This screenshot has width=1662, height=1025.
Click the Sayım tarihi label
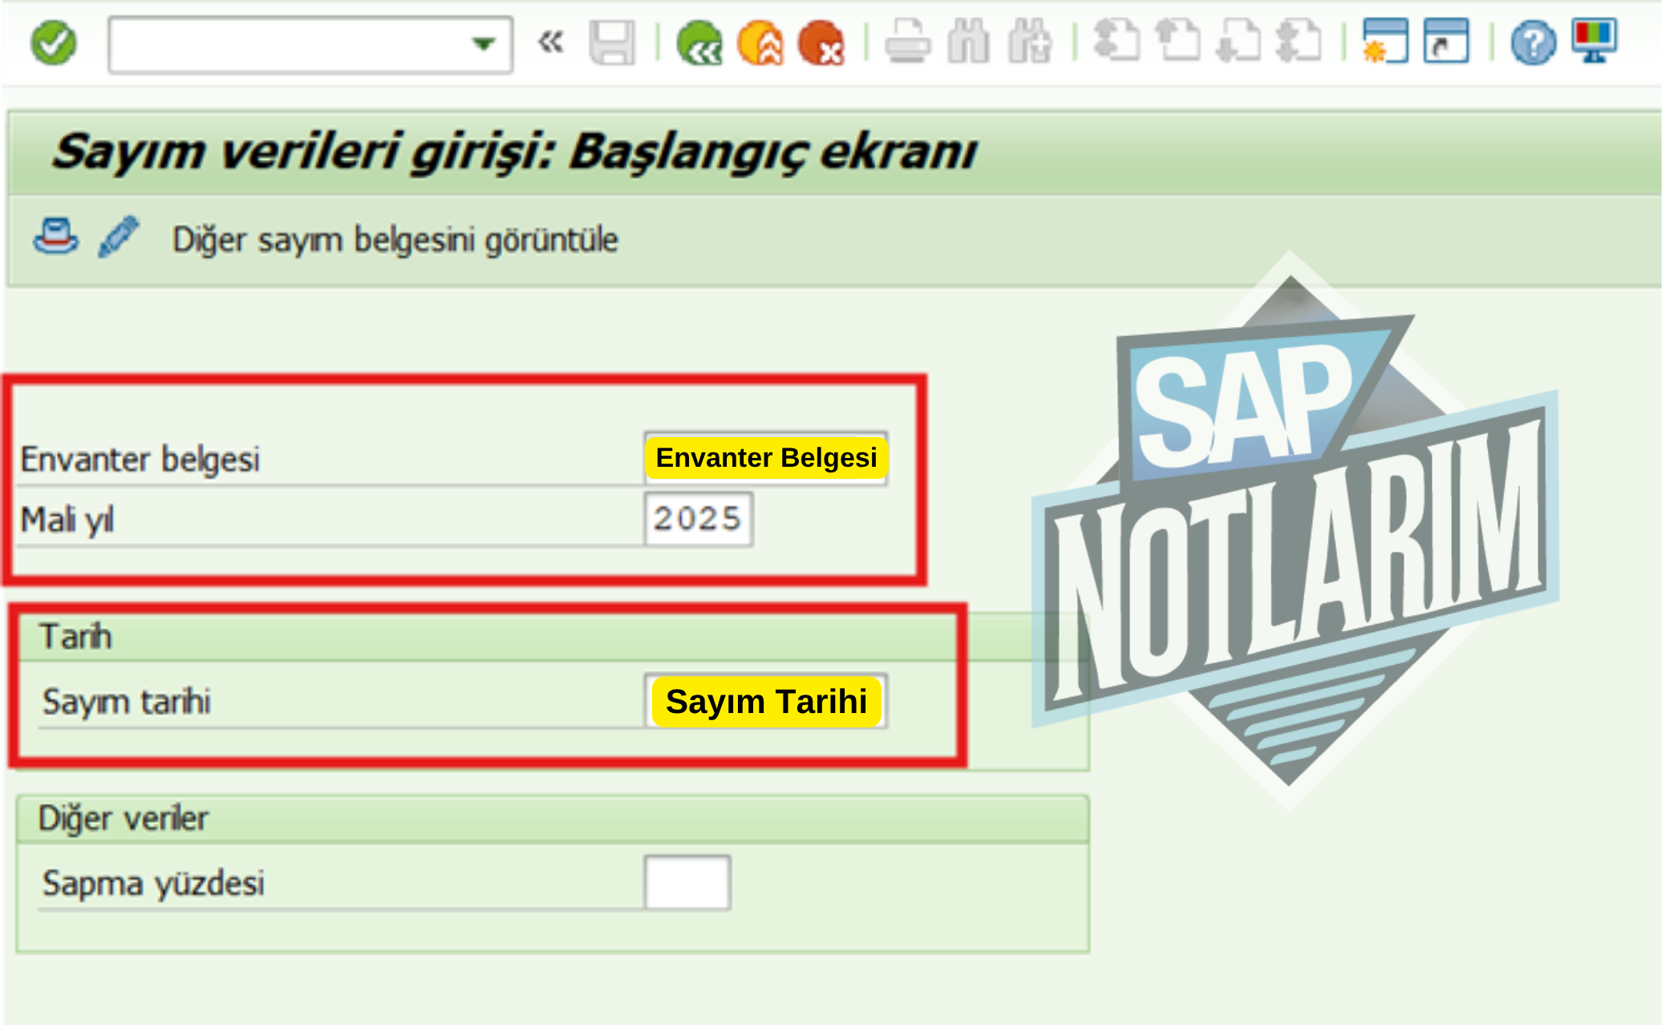[127, 702]
